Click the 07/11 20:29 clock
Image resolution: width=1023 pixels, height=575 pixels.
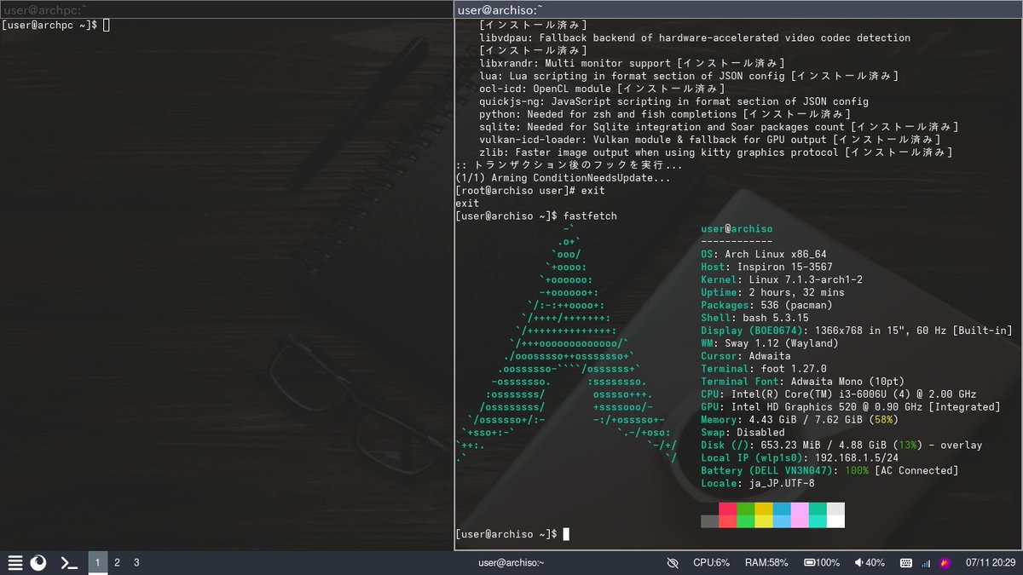pyautogui.click(x=990, y=563)
